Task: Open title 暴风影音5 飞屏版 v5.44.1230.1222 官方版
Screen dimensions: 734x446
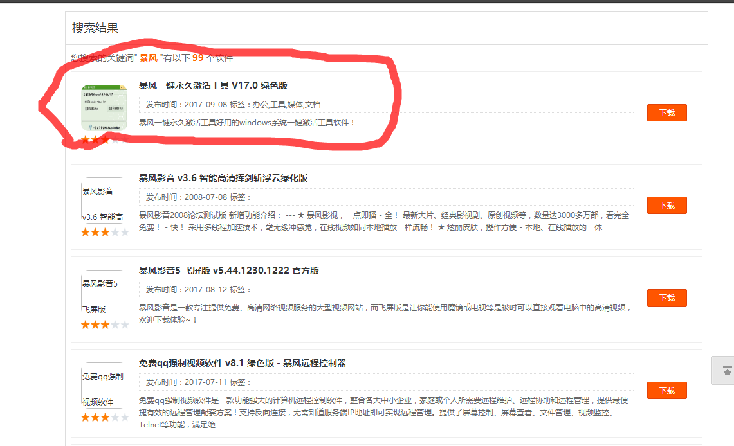Action: tap(229, 271)
